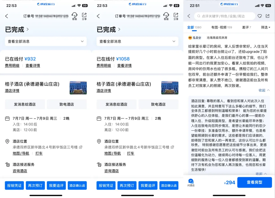Image resolution: width=275 pixels, height=198 pixels.
Task: Tap 分享 share icon on ¥932 order
Action: 84,16
